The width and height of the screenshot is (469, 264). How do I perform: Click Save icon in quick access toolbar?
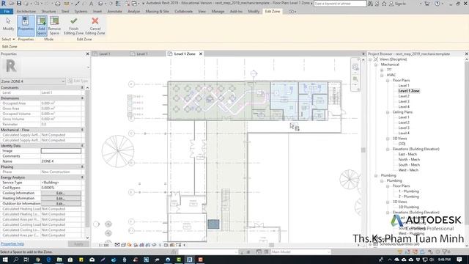[x=19, y=3]
